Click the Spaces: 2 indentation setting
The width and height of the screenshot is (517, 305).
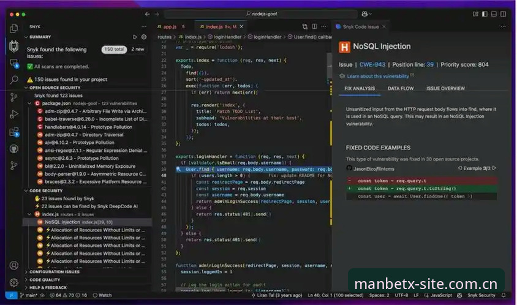click(379, 295)
